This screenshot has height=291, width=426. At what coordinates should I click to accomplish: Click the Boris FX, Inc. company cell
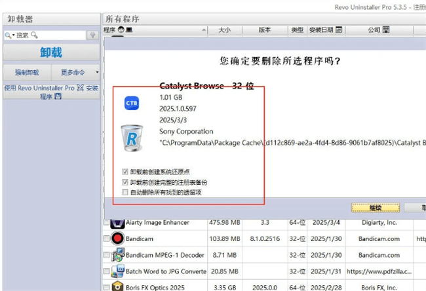[x=379, y=288]
